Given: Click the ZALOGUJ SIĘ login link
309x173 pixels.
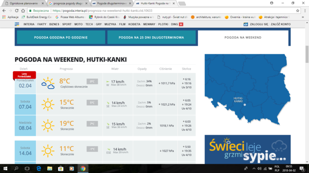Looking at the screenshot, I should point(259,24).
